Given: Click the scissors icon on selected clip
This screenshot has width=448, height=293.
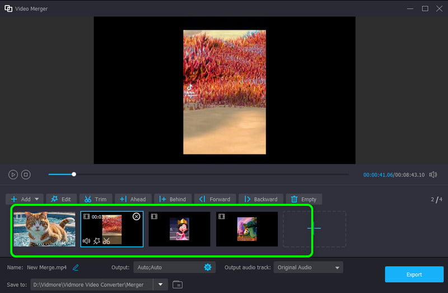Looking at the screenshot, I should 106,241.
